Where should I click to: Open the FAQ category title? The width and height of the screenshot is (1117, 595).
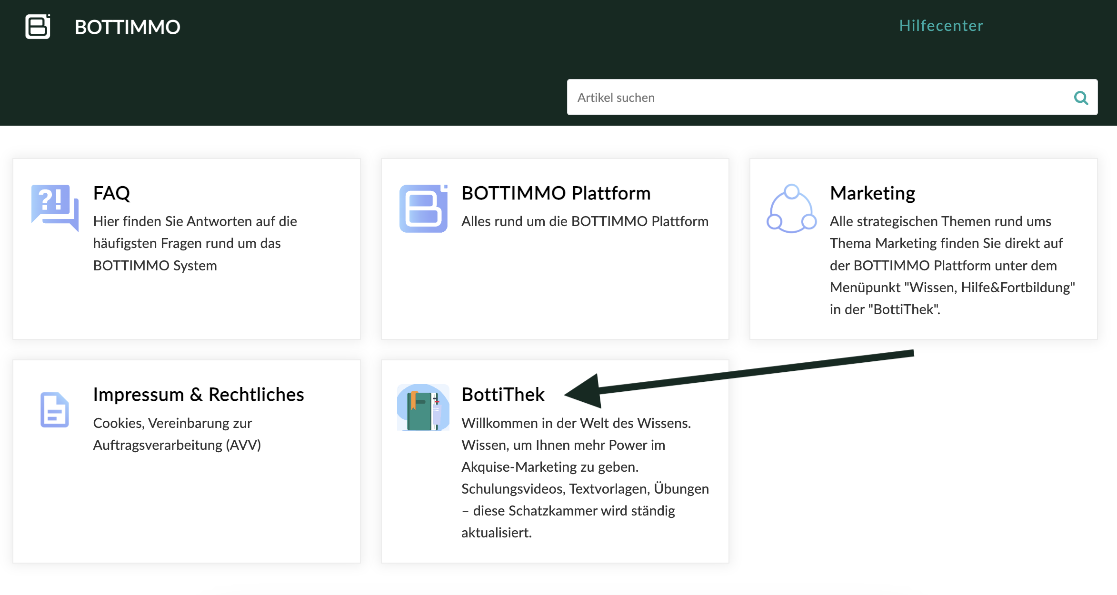111,193
